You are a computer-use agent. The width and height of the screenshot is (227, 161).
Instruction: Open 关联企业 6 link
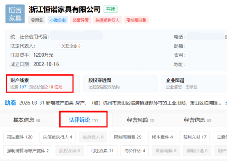(70, 46)
